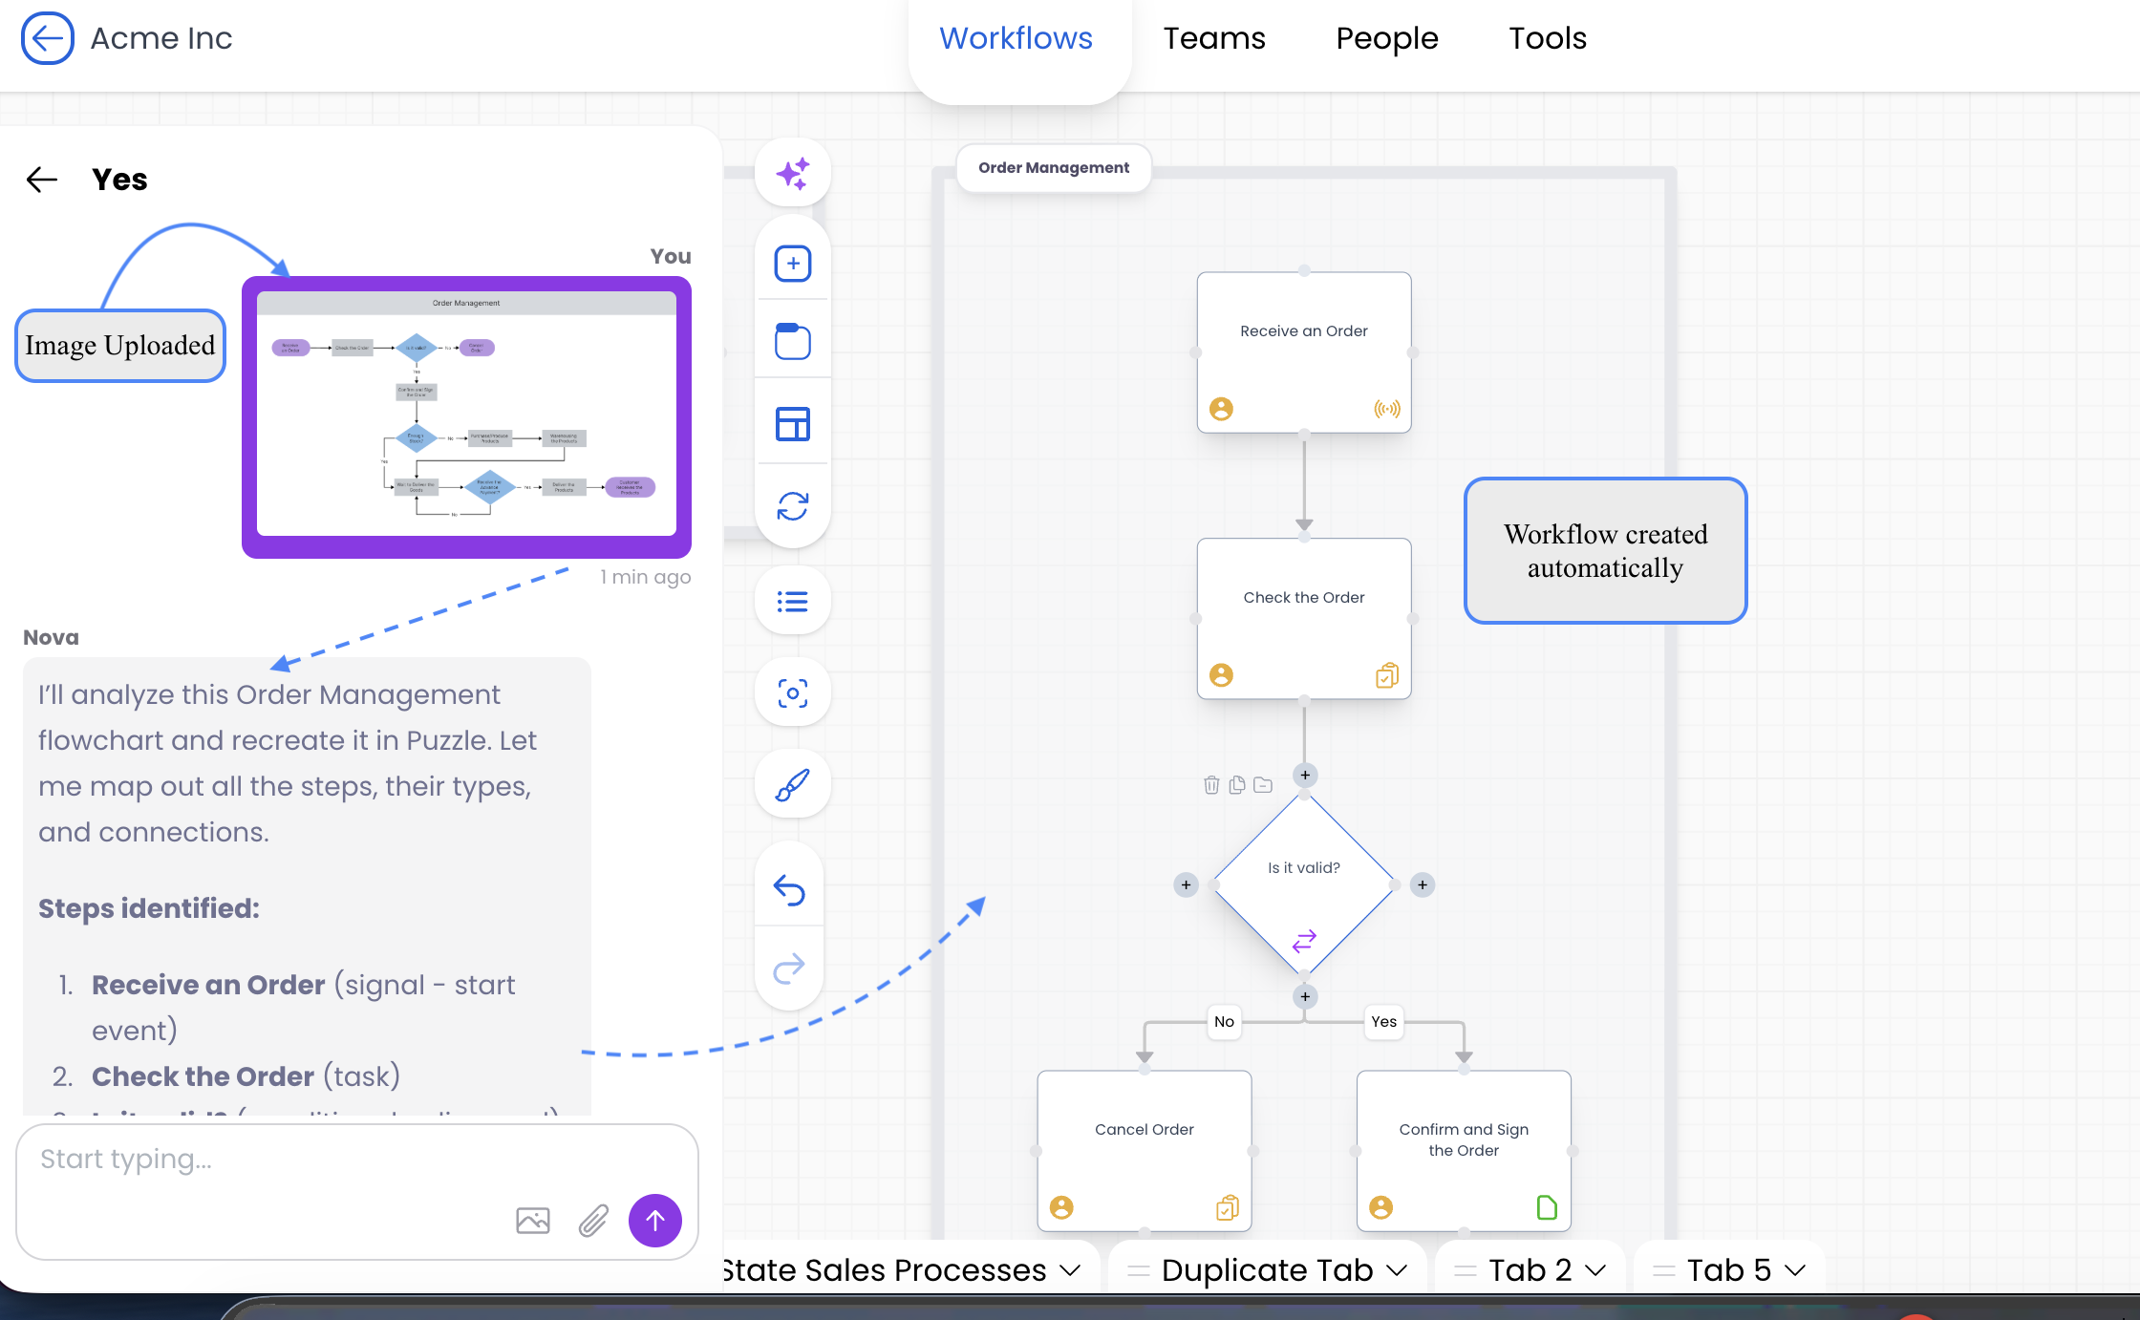The image size is (2140, 1320).
Task: Click the add step plus-square icon
Action: click(x=792, y=264)
